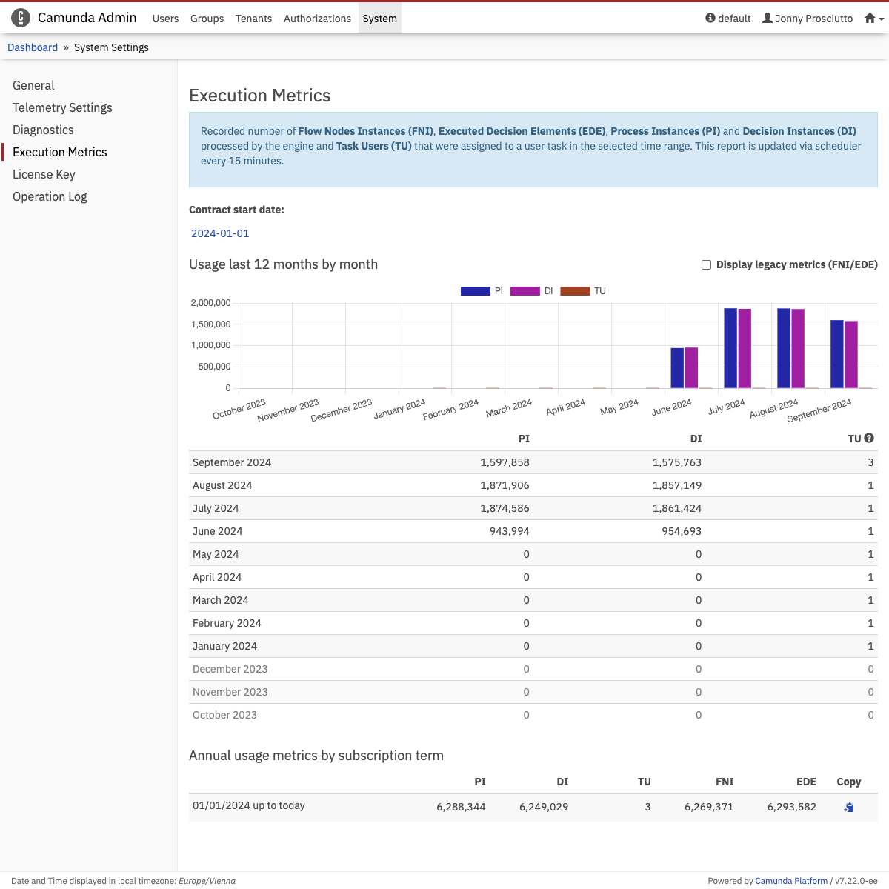Go to Groups in navigation bar

pos(207,19)
